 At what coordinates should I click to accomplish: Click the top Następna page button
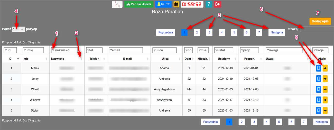coord(276,32)
